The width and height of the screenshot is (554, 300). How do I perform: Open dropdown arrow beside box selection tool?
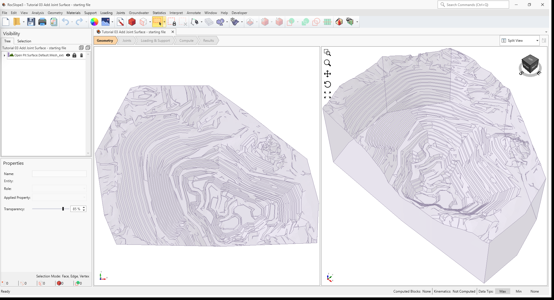click(164, 22)
